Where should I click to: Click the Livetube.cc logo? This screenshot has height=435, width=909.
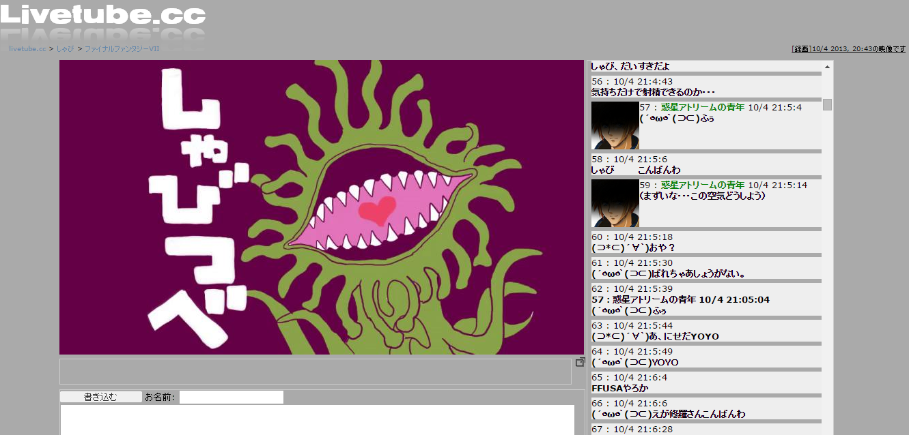coord(102,15)
